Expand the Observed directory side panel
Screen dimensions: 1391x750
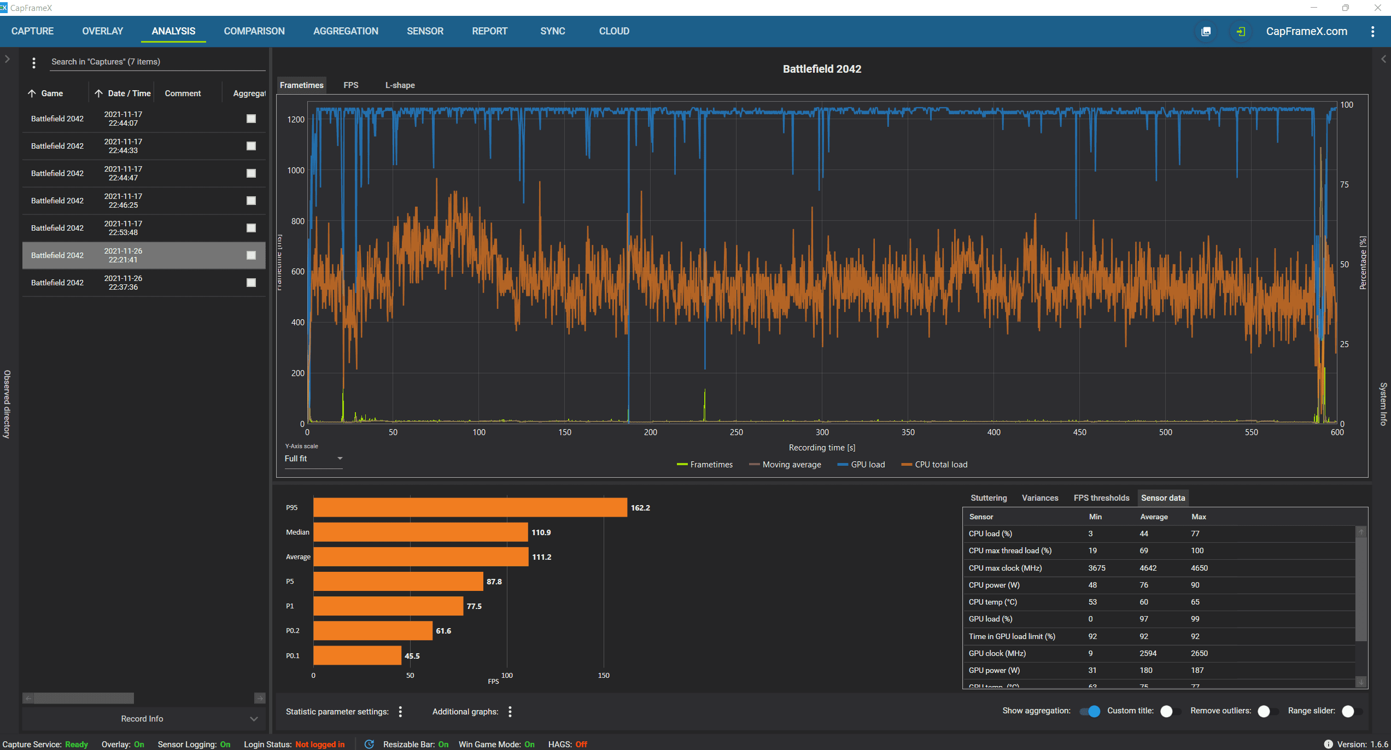[7, 59]
